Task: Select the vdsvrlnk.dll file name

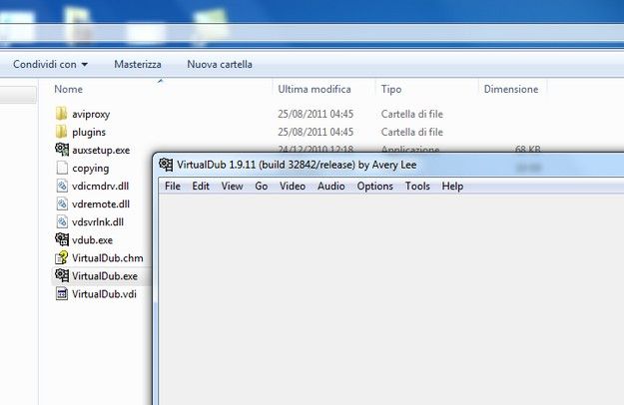Action: (x=98, y=221)
